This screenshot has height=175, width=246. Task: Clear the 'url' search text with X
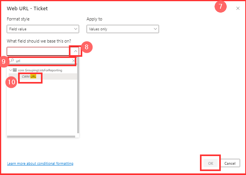pyautogui.click(x=73, y=61)
